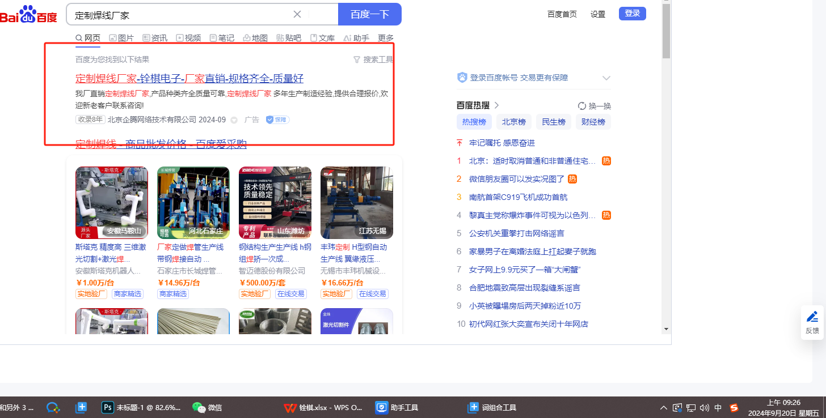Click the 百度一下 search button
Viewport: 826px width, 418px height.
click(369, 15)
